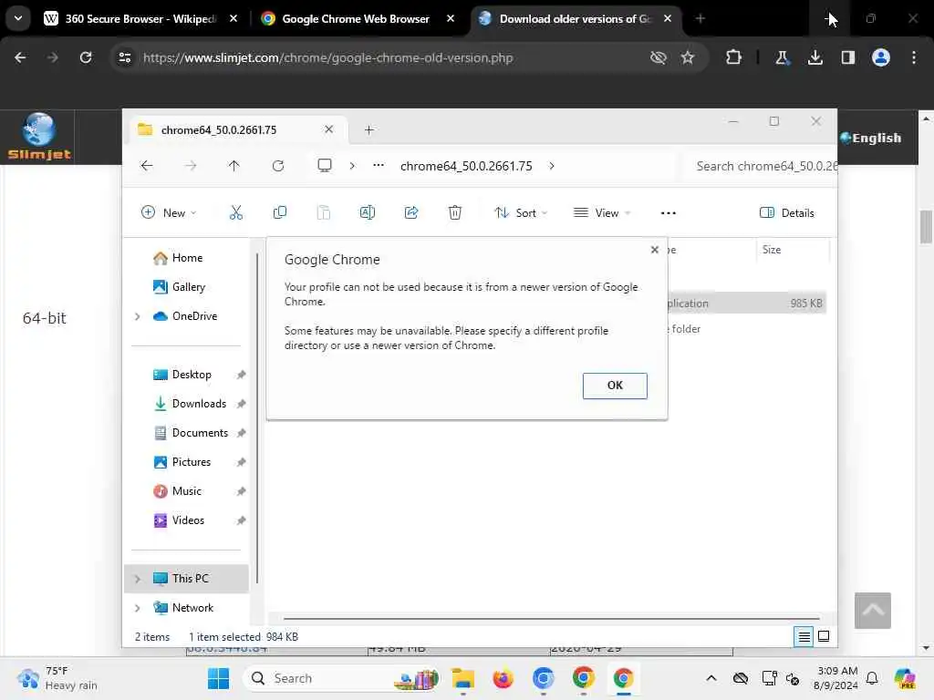The image size is (934, 700).
Task: Expand the hidden path ellipsis in the address bar
Action: click(x=379, y=166)
